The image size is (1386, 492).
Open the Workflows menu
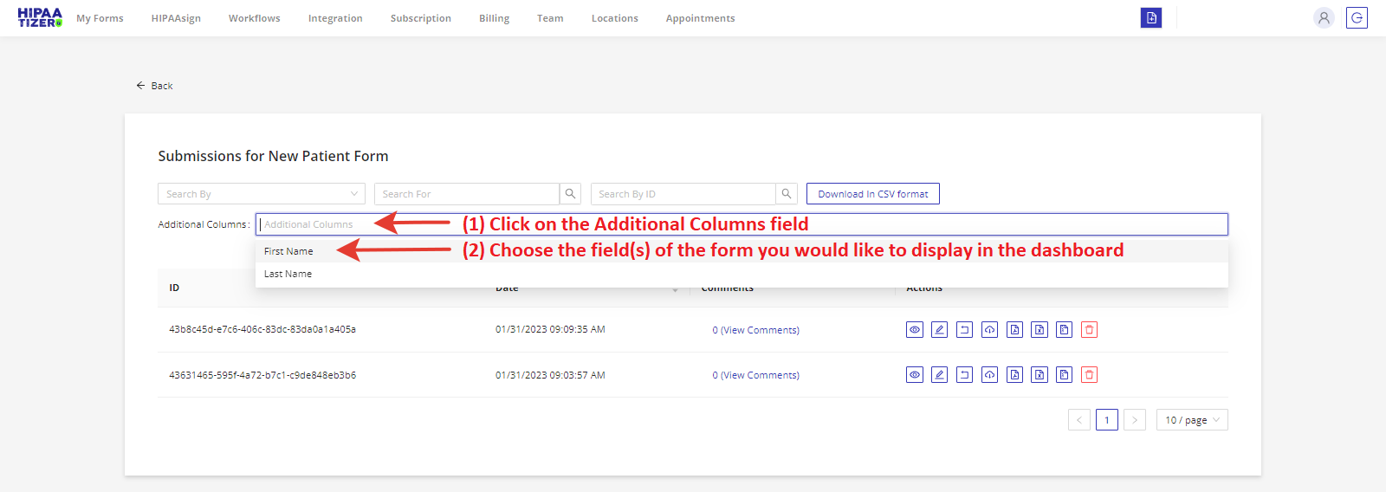[254, 18]
